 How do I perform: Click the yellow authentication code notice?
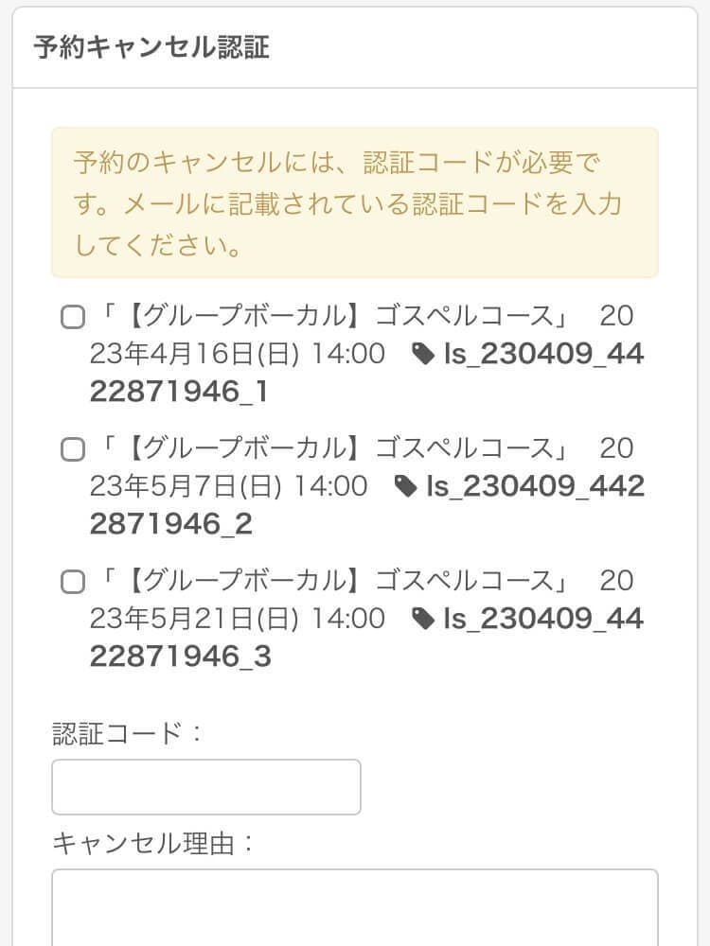(354, 202)
